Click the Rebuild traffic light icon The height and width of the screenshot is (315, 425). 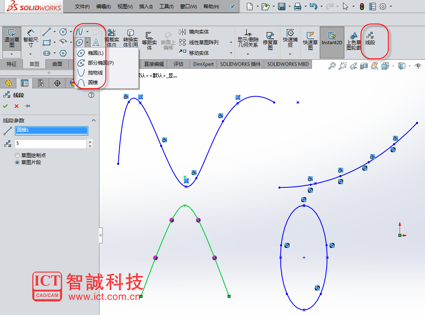pyautogui.click(x=362, y=7)
